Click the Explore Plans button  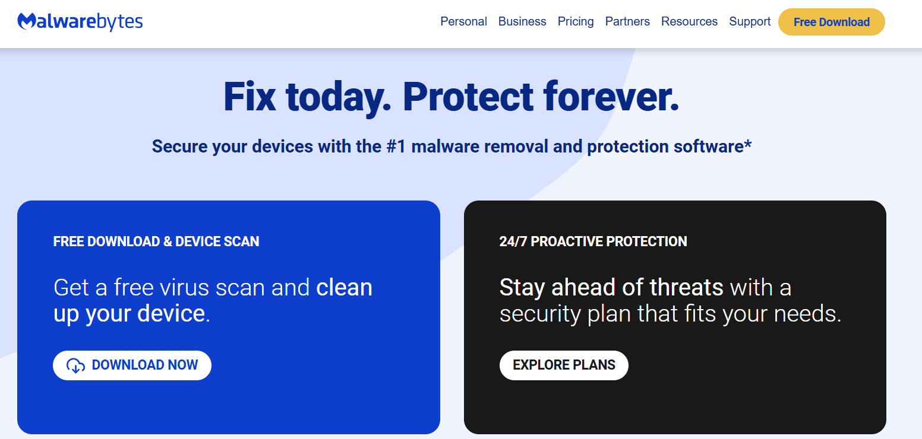(x=563, y=365)
